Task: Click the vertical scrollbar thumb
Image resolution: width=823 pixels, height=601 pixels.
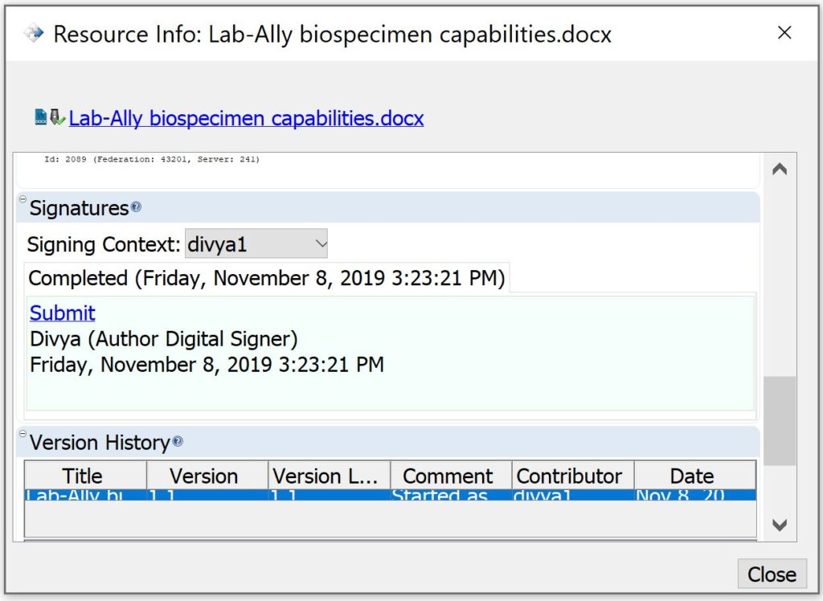Action: tap(779, 420)
